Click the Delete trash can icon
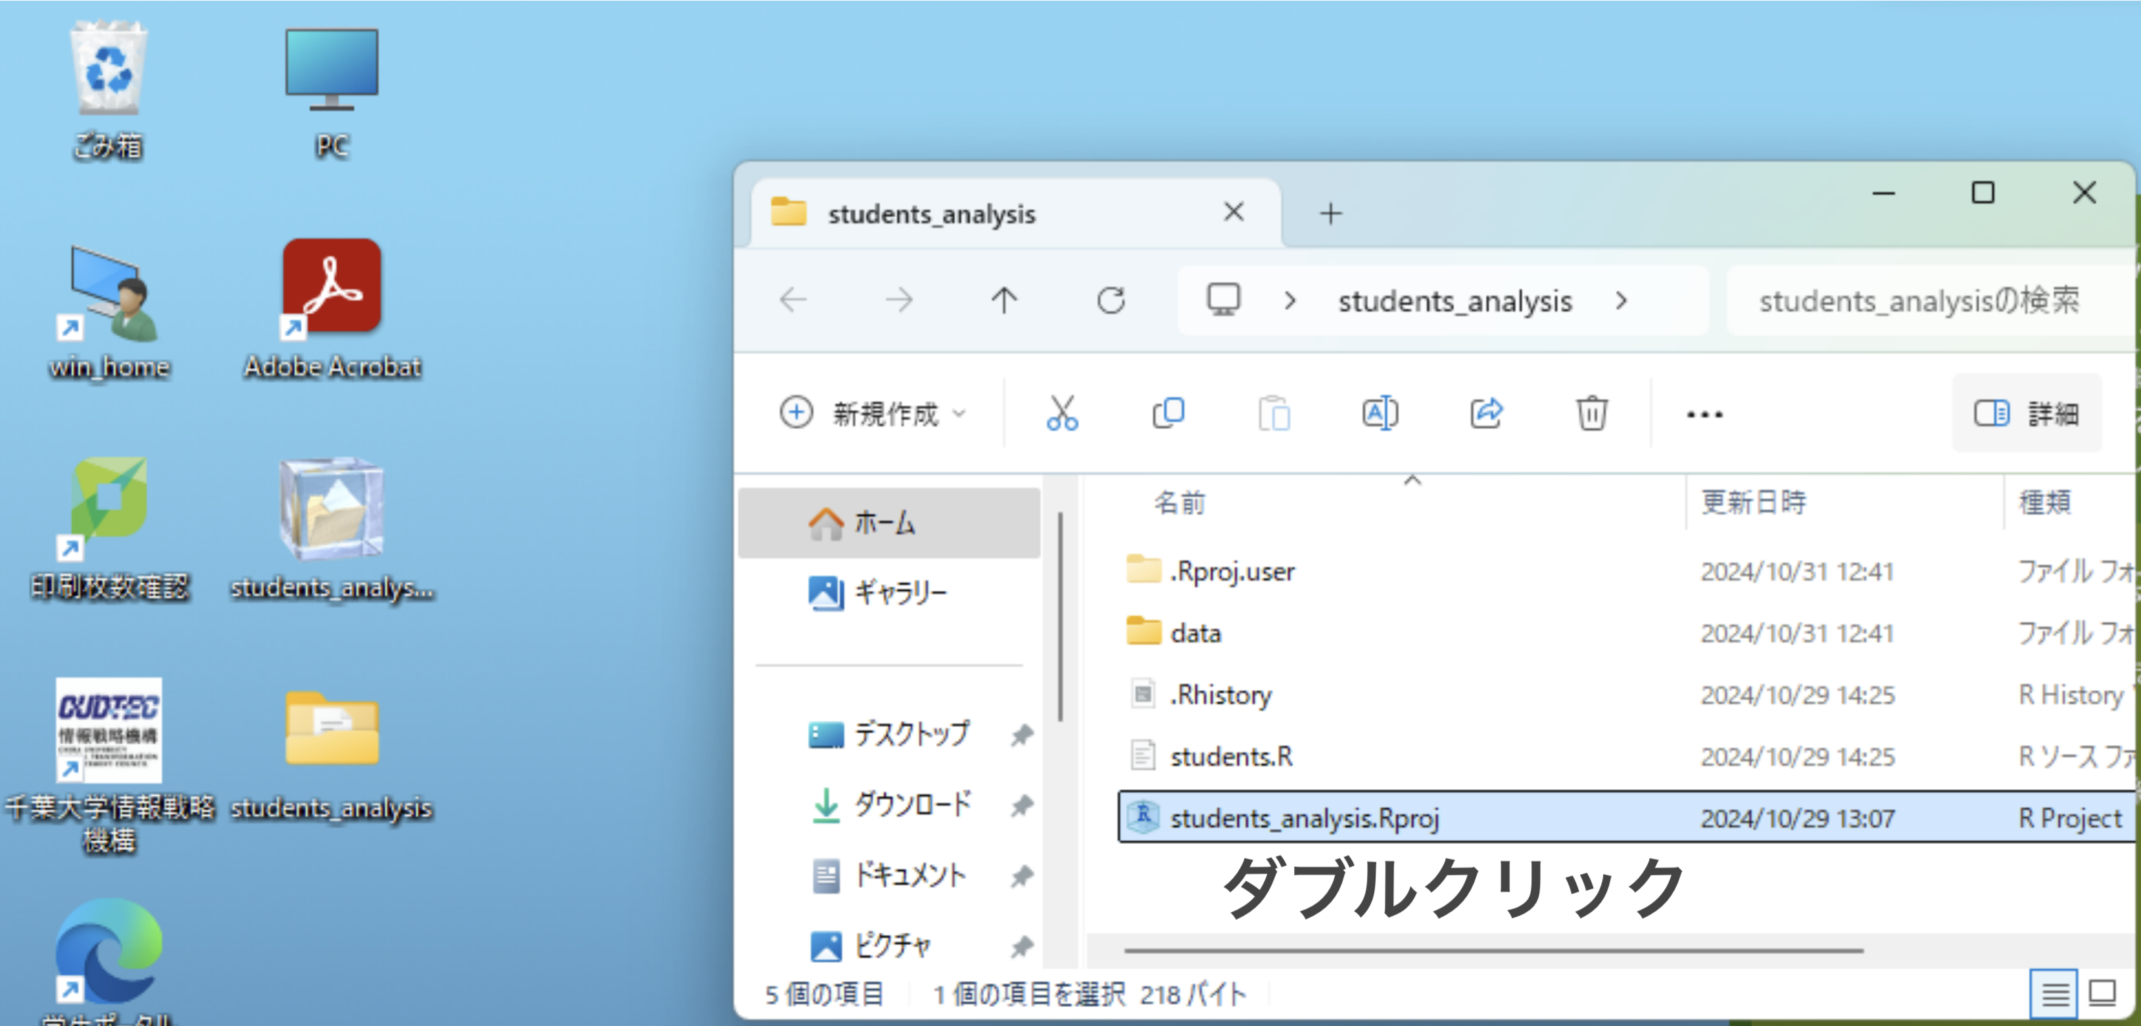The image size is (2141, 1026). tap(1591, 413)
